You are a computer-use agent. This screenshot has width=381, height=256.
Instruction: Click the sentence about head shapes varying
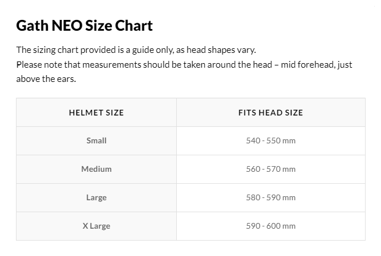pyautogui.click(x=136, y=50)
